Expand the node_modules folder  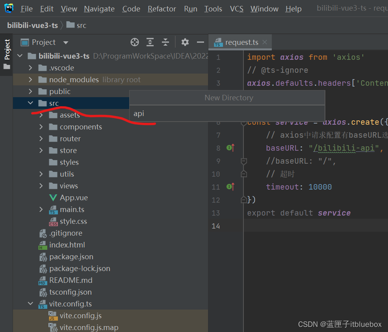(30, 79)
